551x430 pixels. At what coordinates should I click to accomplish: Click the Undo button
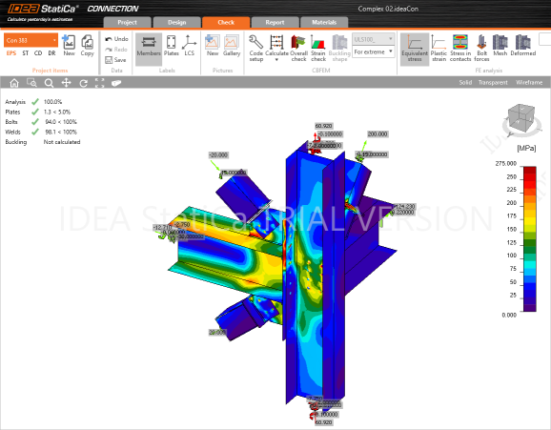pos(116,39)
